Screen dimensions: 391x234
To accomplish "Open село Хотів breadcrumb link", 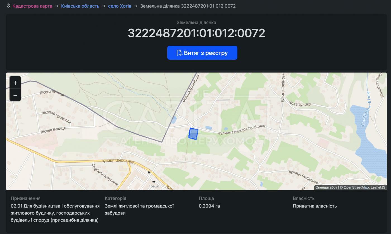I will (x=120, y=6).
